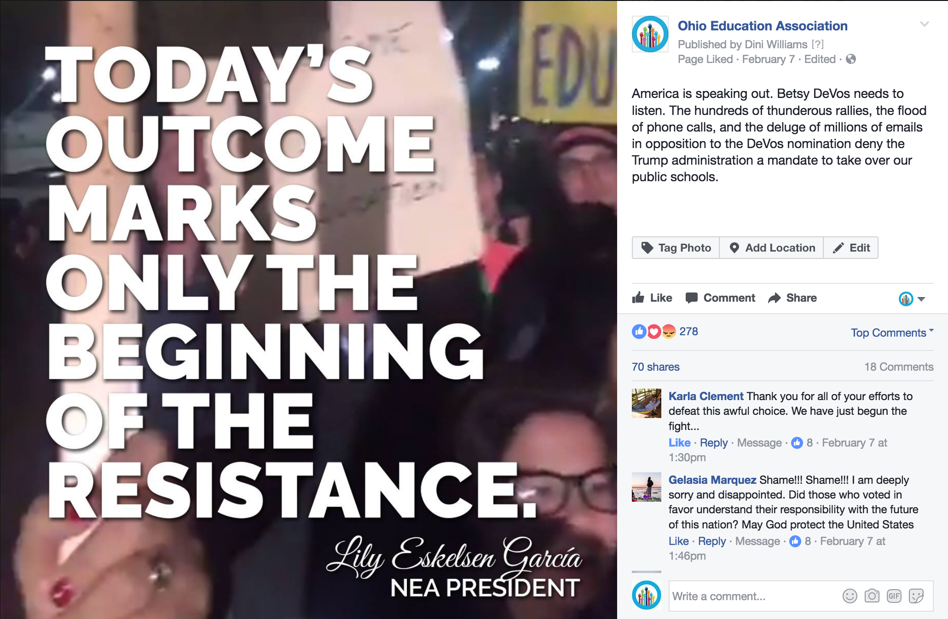
Task: Click the reaction icons next to 278
Action: (653, 331)
